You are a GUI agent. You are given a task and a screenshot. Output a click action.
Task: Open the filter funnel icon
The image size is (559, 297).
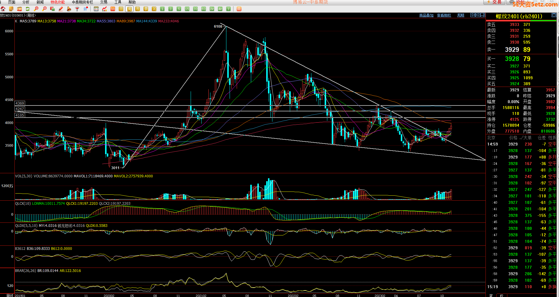point(77,9)
